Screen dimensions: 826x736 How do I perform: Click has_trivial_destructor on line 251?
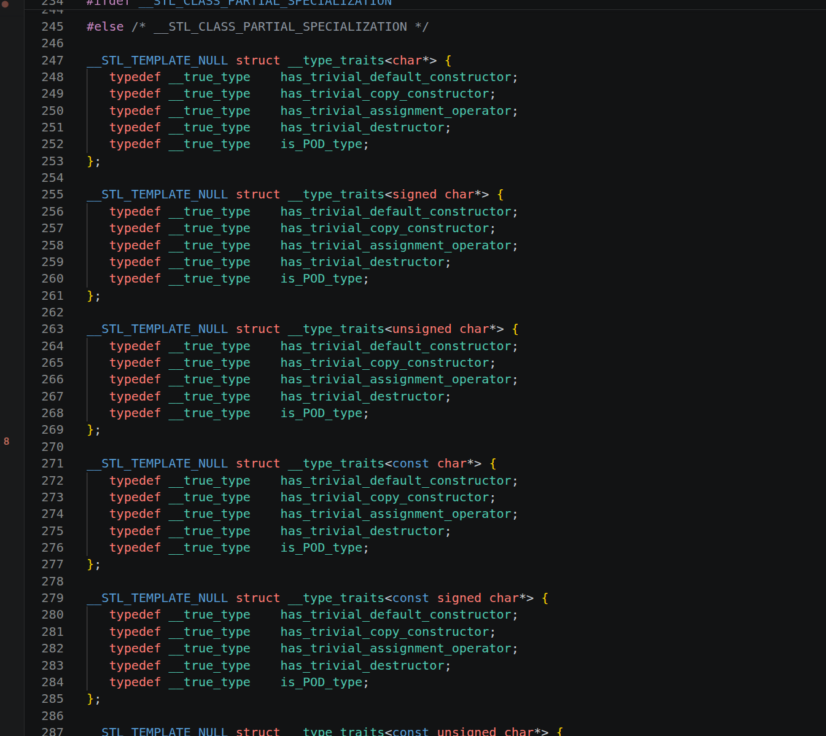click(x=362, y=128)
